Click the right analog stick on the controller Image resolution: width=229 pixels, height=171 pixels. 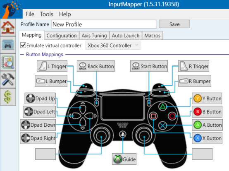click(144, 136)
